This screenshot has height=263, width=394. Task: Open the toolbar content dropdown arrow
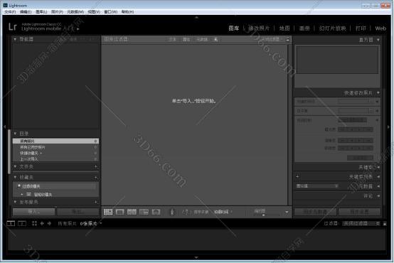(x=287, y=213)
